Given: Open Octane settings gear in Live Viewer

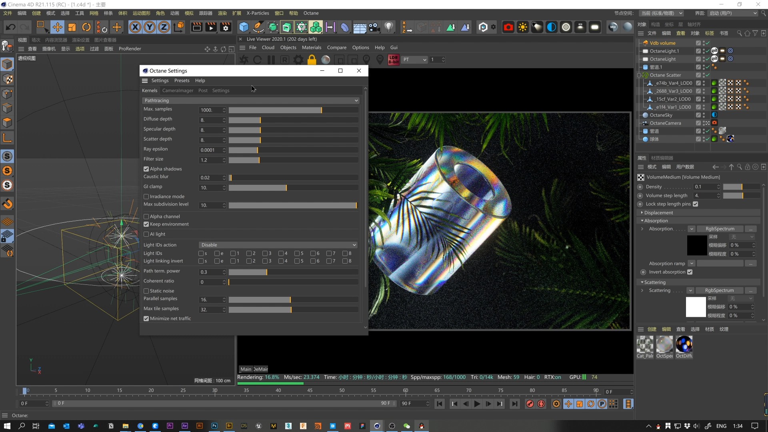Looking at the screenshot, I should click(x=298, y=60).
